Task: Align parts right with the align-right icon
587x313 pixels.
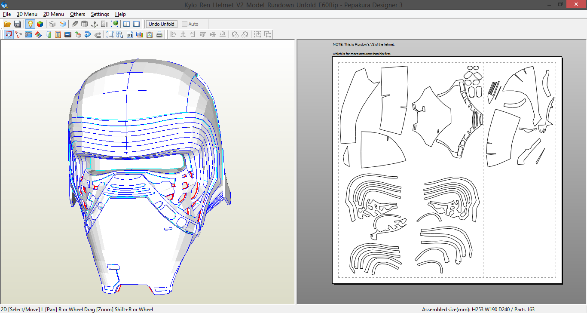Action: (193, 34)
